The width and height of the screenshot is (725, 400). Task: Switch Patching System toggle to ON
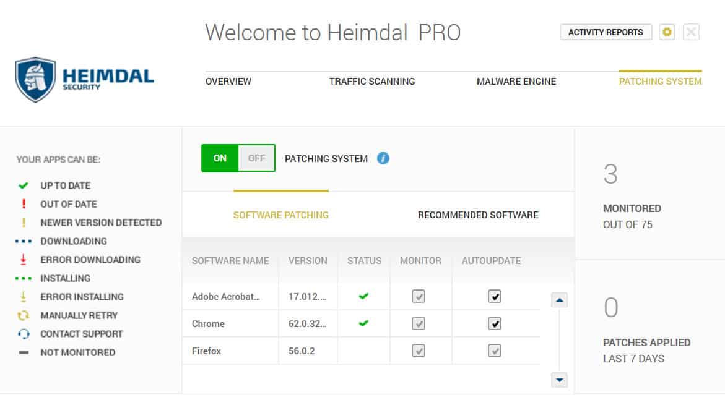pos(220,158)
